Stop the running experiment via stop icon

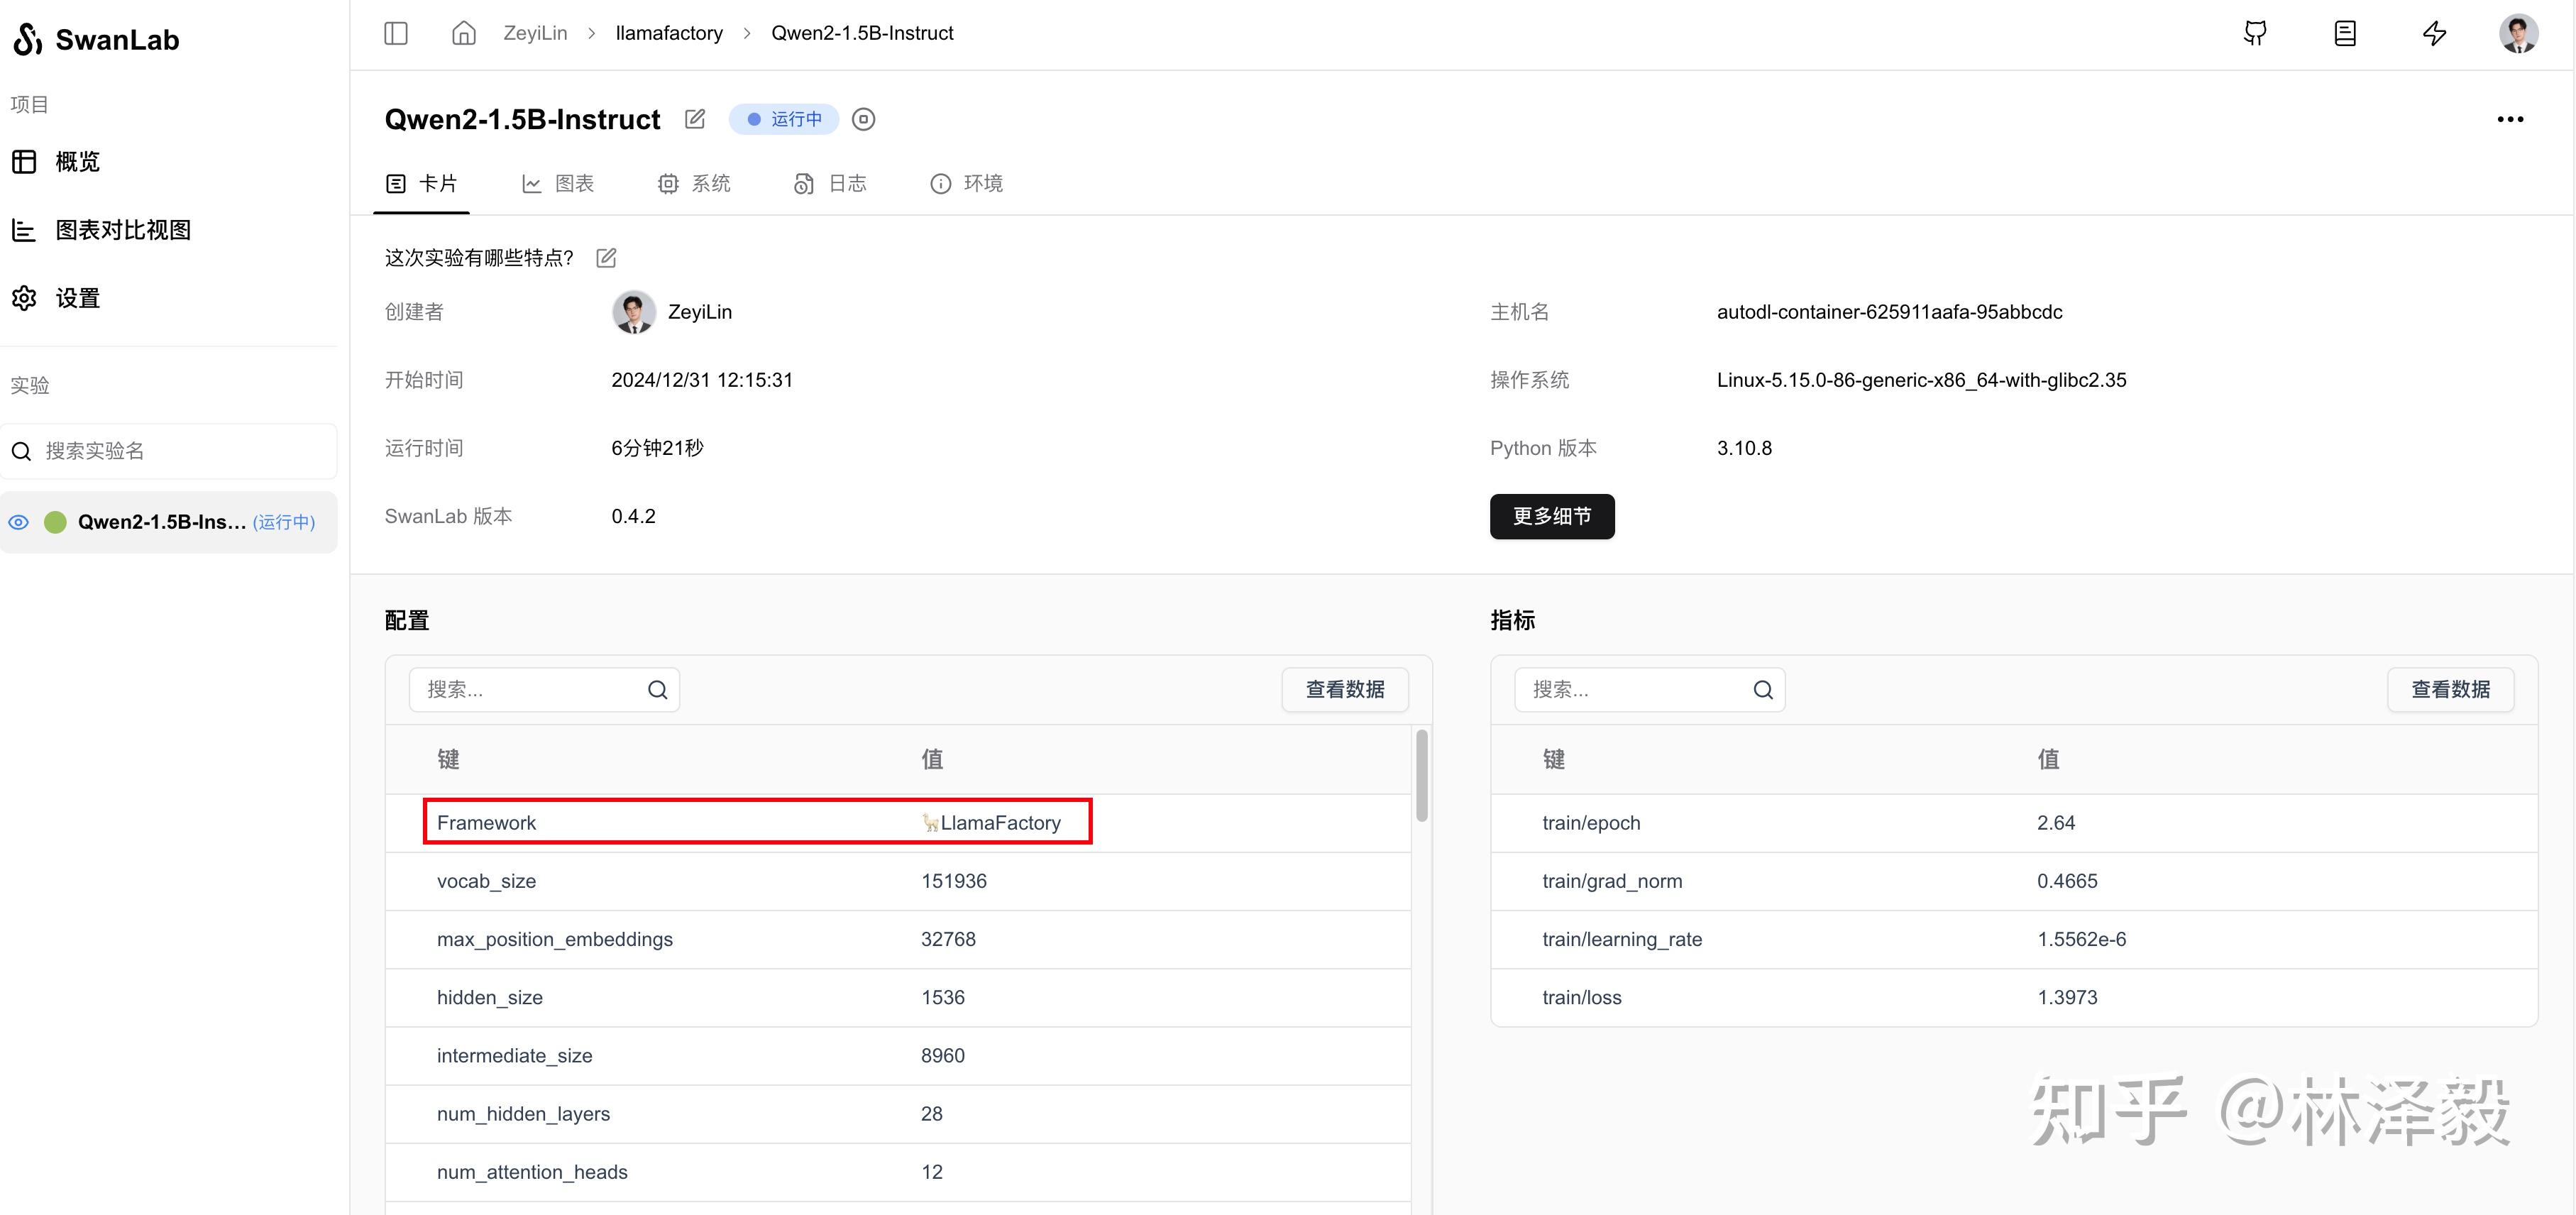[x=863, y=119]
